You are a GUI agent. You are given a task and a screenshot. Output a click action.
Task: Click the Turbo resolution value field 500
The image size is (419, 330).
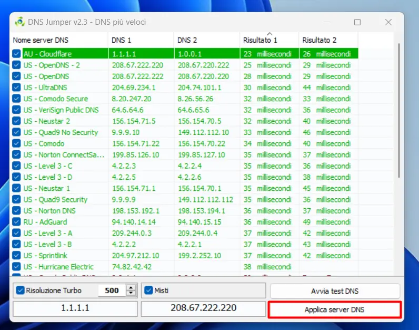tap(112, 290)
